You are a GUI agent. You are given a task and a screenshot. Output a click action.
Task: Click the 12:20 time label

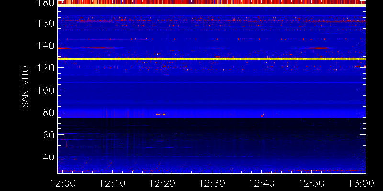coord(162,183)
